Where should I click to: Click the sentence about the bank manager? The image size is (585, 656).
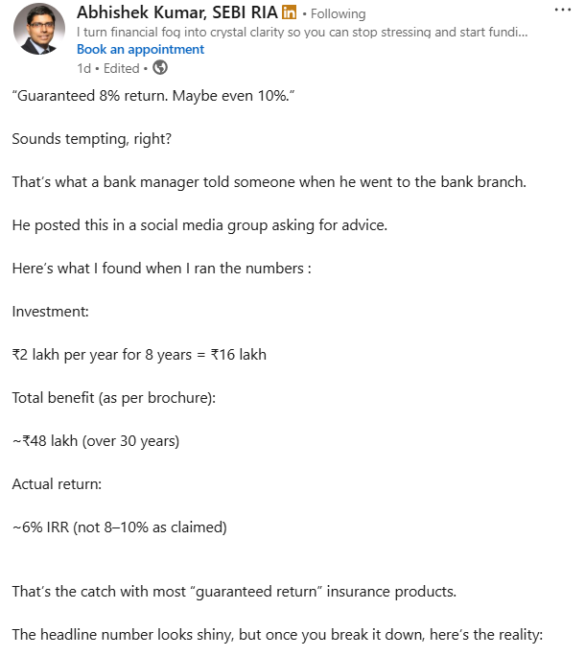[x=269, y=182]
